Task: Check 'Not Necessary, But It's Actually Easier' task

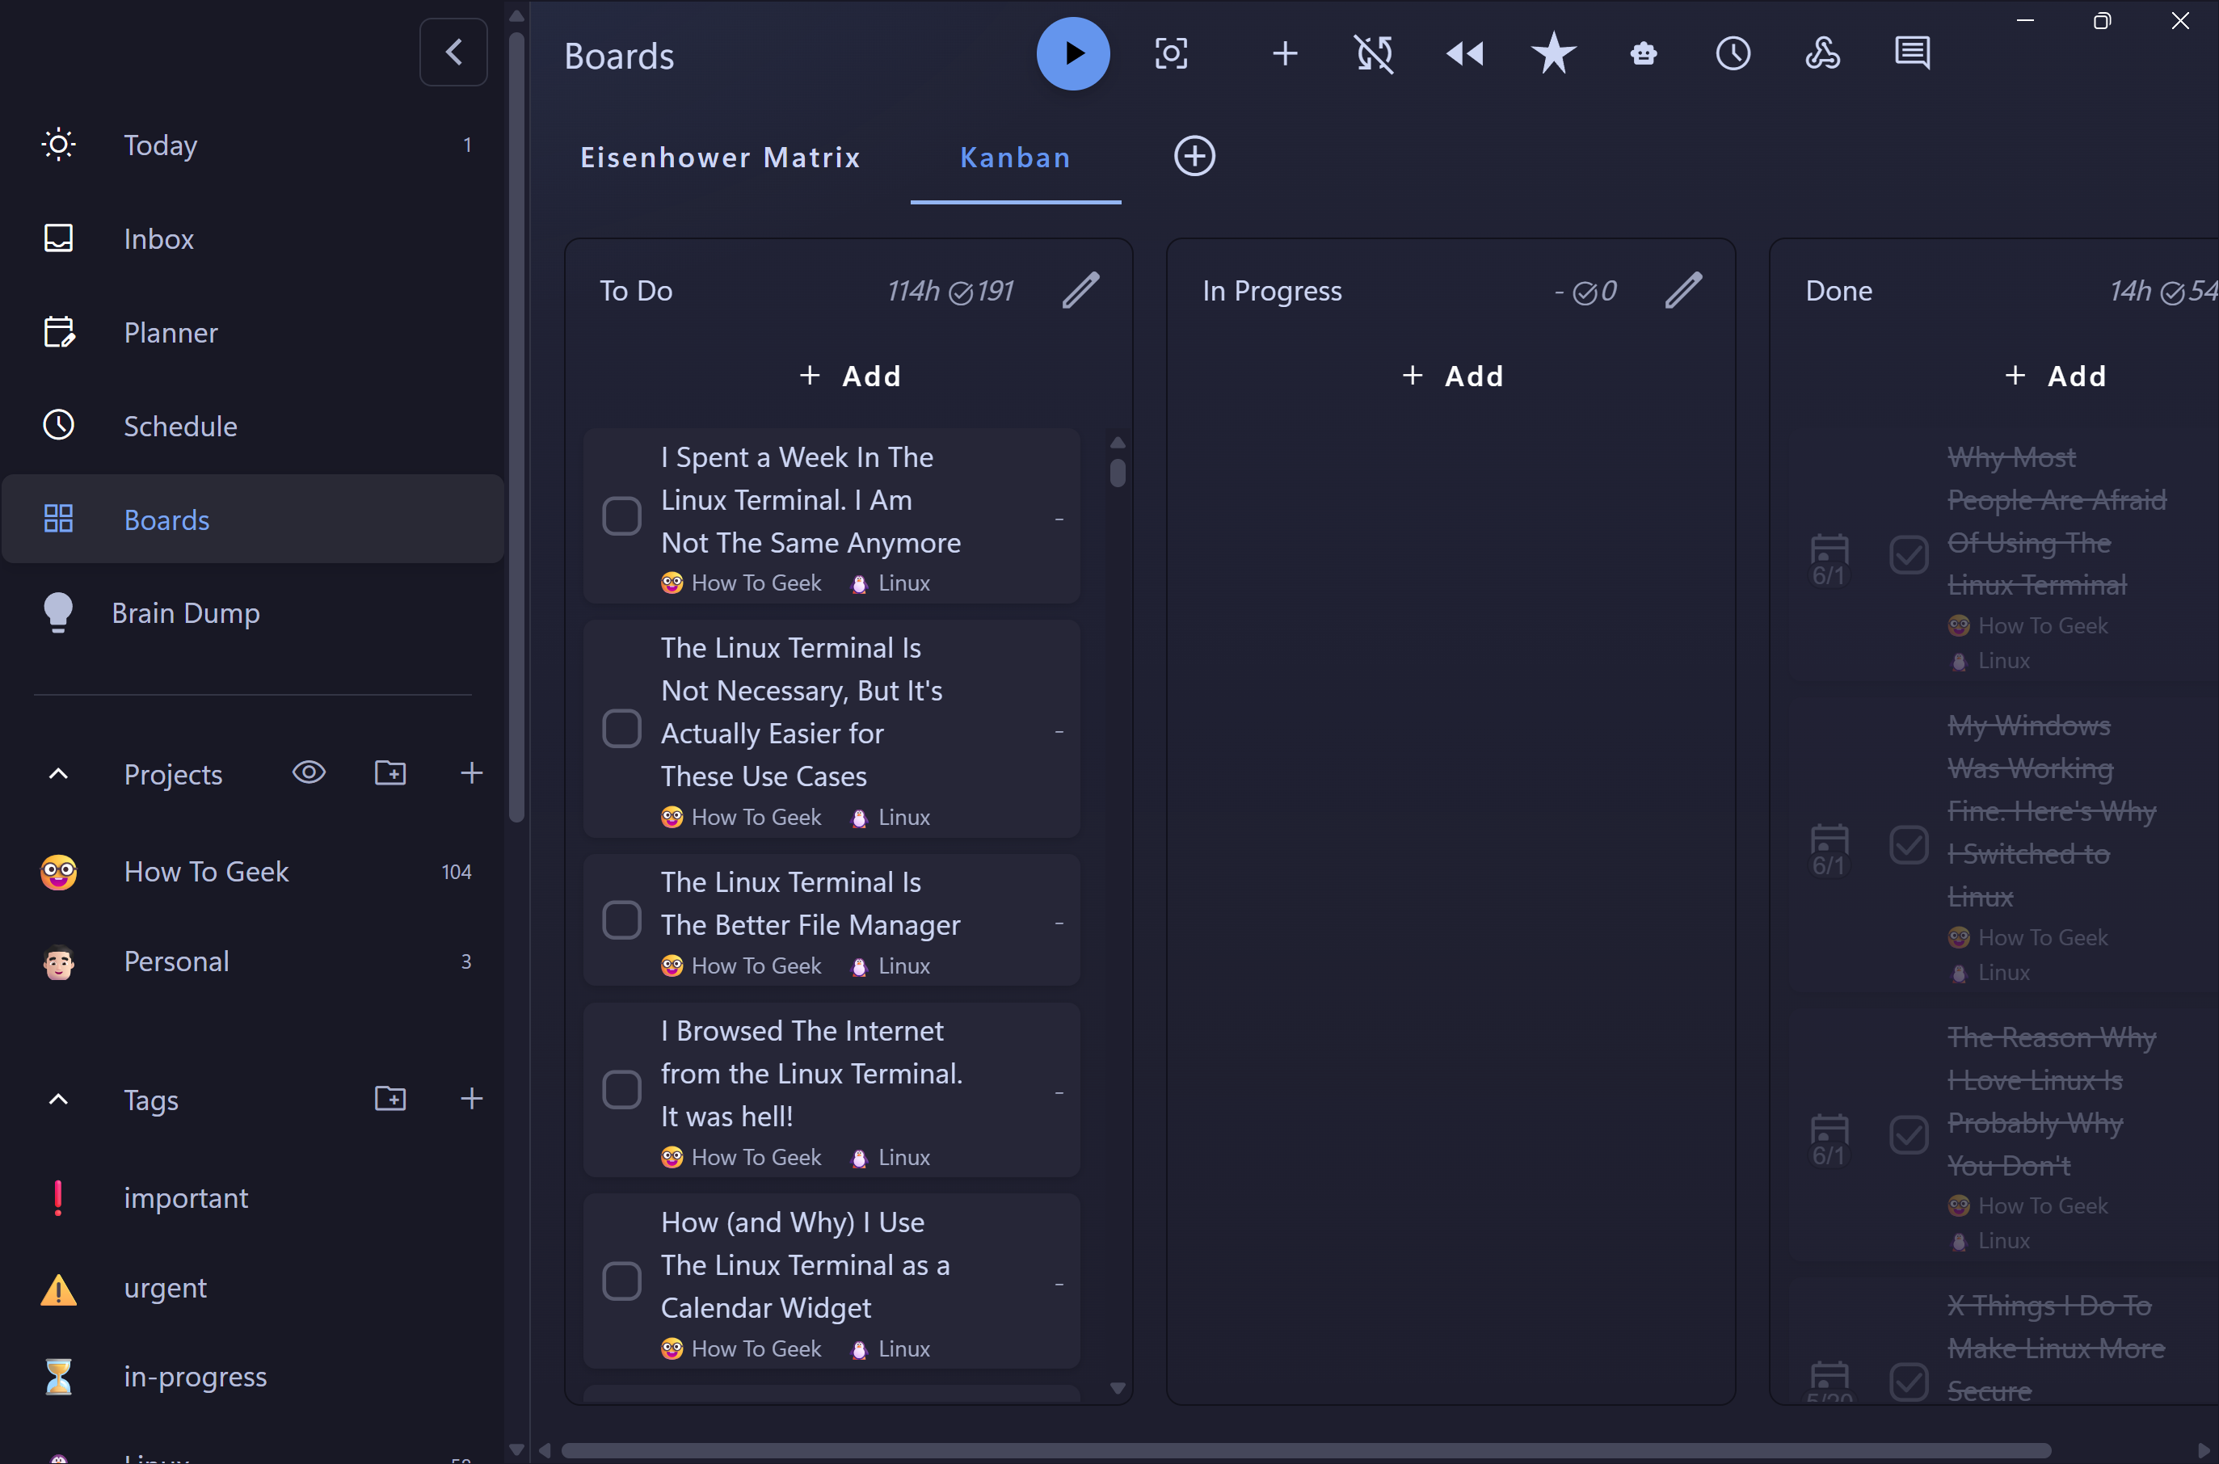Action: coord(622,730)
